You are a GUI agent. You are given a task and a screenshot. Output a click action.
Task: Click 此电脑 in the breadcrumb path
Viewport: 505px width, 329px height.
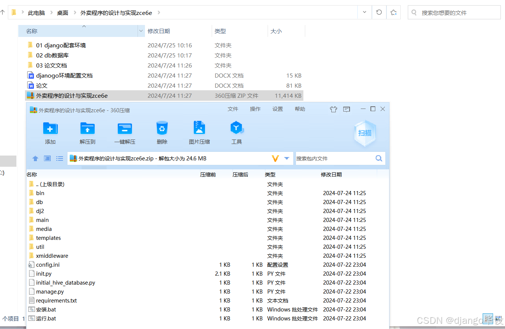click(x=36, y=13)
